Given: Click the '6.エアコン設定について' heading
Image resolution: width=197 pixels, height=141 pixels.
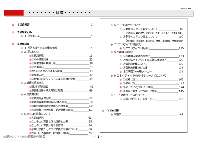Looking at the screenshot, I should coord(127,25).
